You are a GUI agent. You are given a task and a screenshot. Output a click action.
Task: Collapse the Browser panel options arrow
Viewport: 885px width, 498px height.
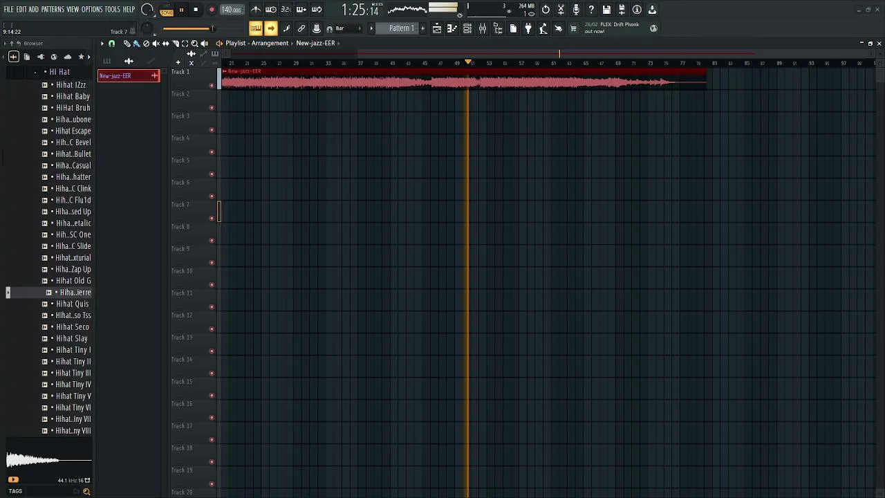[4, 43]
